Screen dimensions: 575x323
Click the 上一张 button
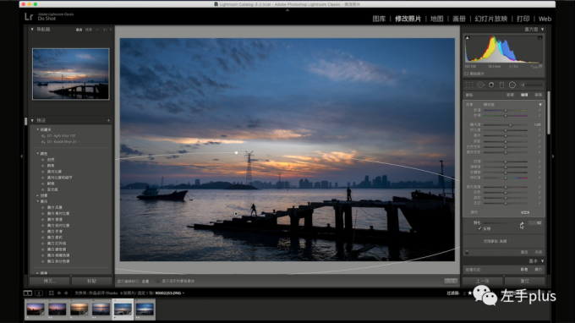(x=482, y=282)
